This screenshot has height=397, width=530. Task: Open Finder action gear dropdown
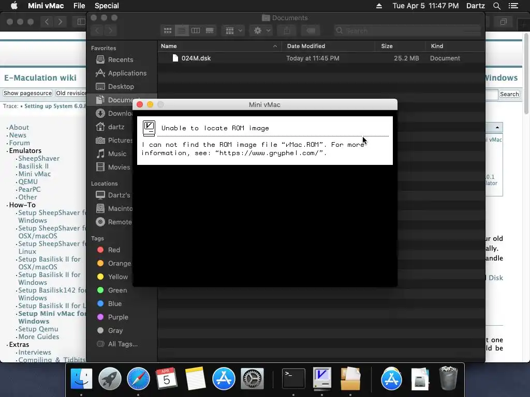[261, 30]
